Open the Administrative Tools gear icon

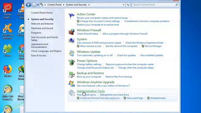(x=72, y=93)
